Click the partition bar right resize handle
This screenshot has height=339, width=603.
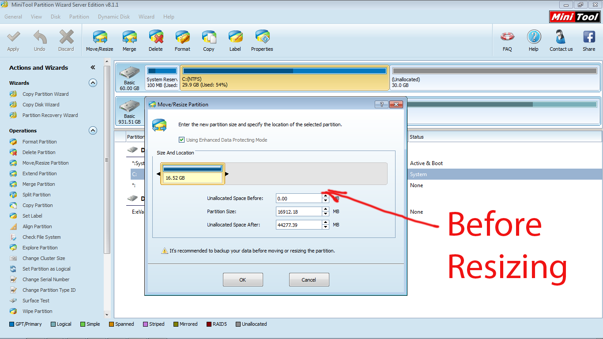pyautogui.click(x=227, y=174)
